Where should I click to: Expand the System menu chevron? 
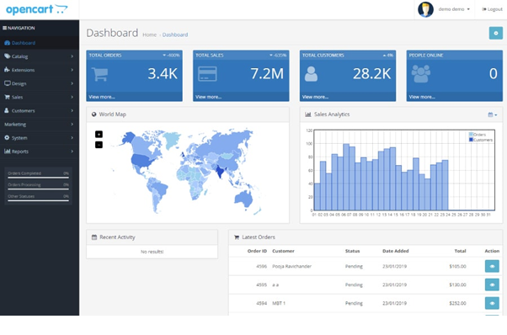[72, 137]
